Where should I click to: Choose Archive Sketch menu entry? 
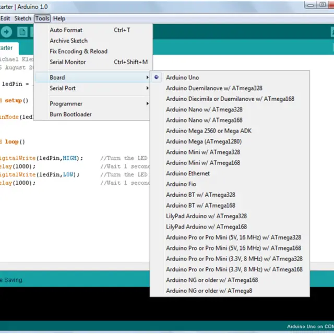pyautogui.click(x=68, y=41)
